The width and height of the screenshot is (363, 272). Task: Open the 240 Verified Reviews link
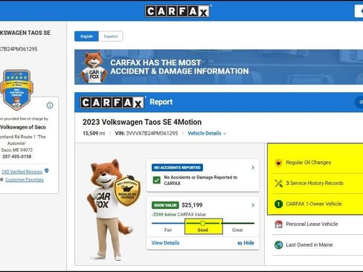point(22,172)
